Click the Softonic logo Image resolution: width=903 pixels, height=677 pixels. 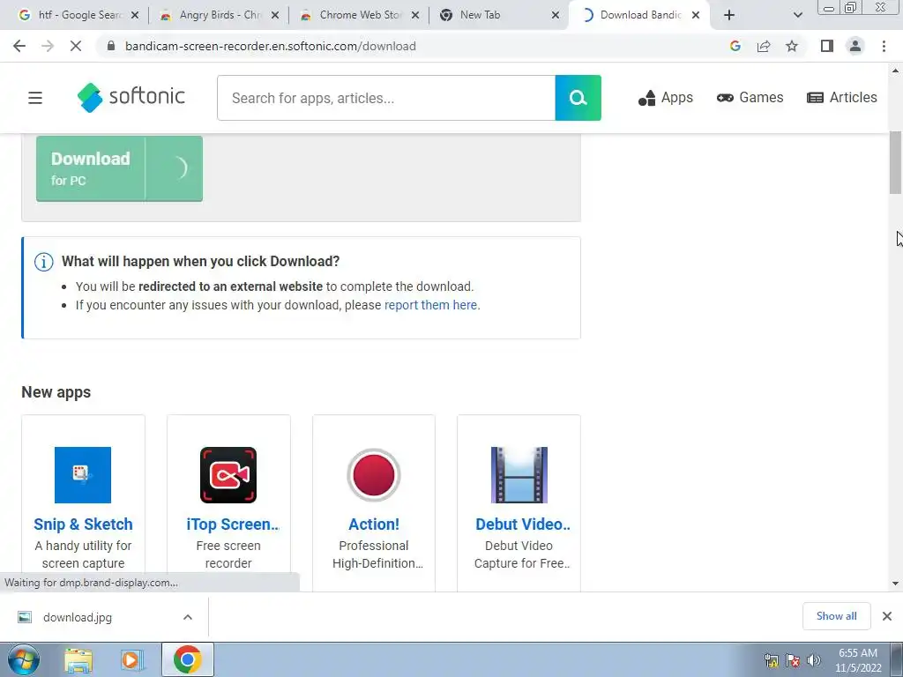click(x=131, y=97)
